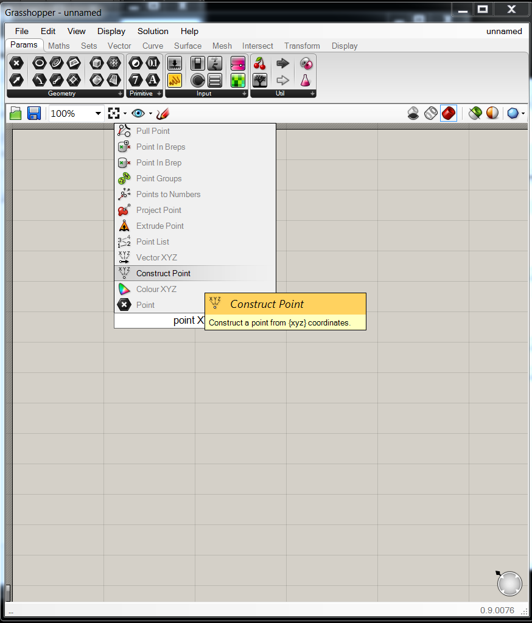The width and height of the screenshot is (532, 623).
Task: Choose Point In Breps result
Action: point(195,147)
